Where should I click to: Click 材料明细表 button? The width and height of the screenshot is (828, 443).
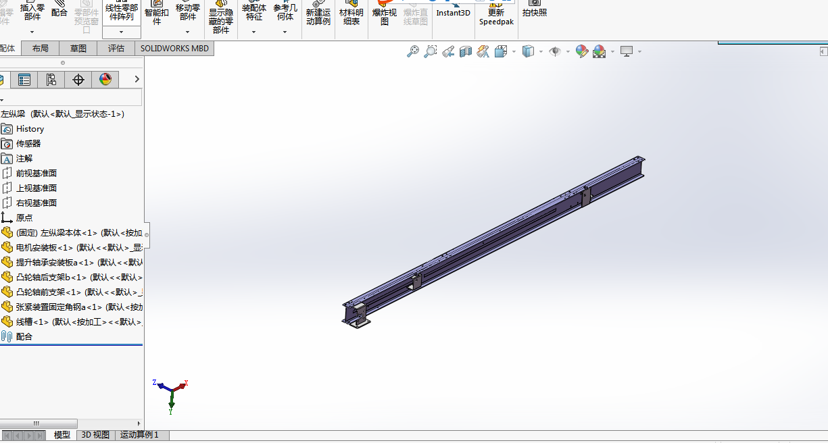click(x=351, y=14)
